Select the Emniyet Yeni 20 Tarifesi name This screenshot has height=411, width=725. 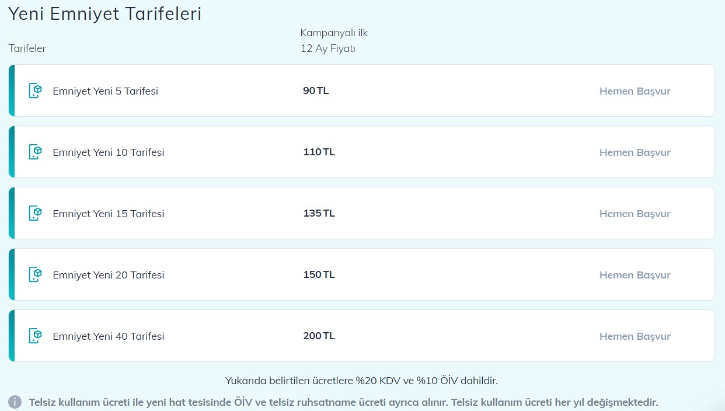[109, 275]
